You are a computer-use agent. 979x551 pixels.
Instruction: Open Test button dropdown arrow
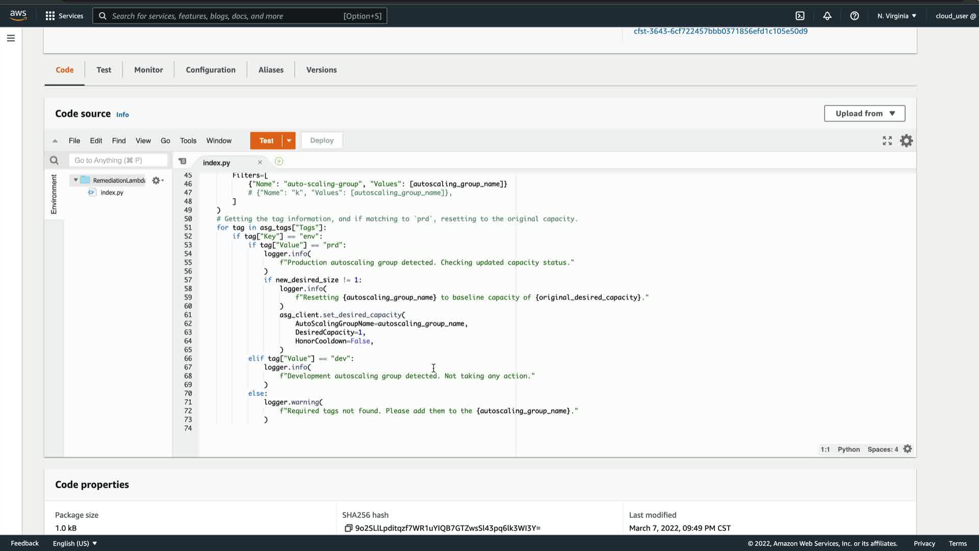click(x=289, y=141)
